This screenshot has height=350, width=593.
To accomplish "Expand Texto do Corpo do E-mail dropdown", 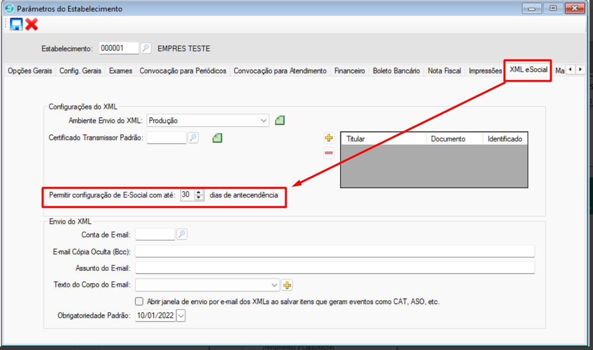I will 275,285.
